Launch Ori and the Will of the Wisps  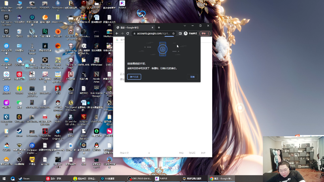point(70,120)
